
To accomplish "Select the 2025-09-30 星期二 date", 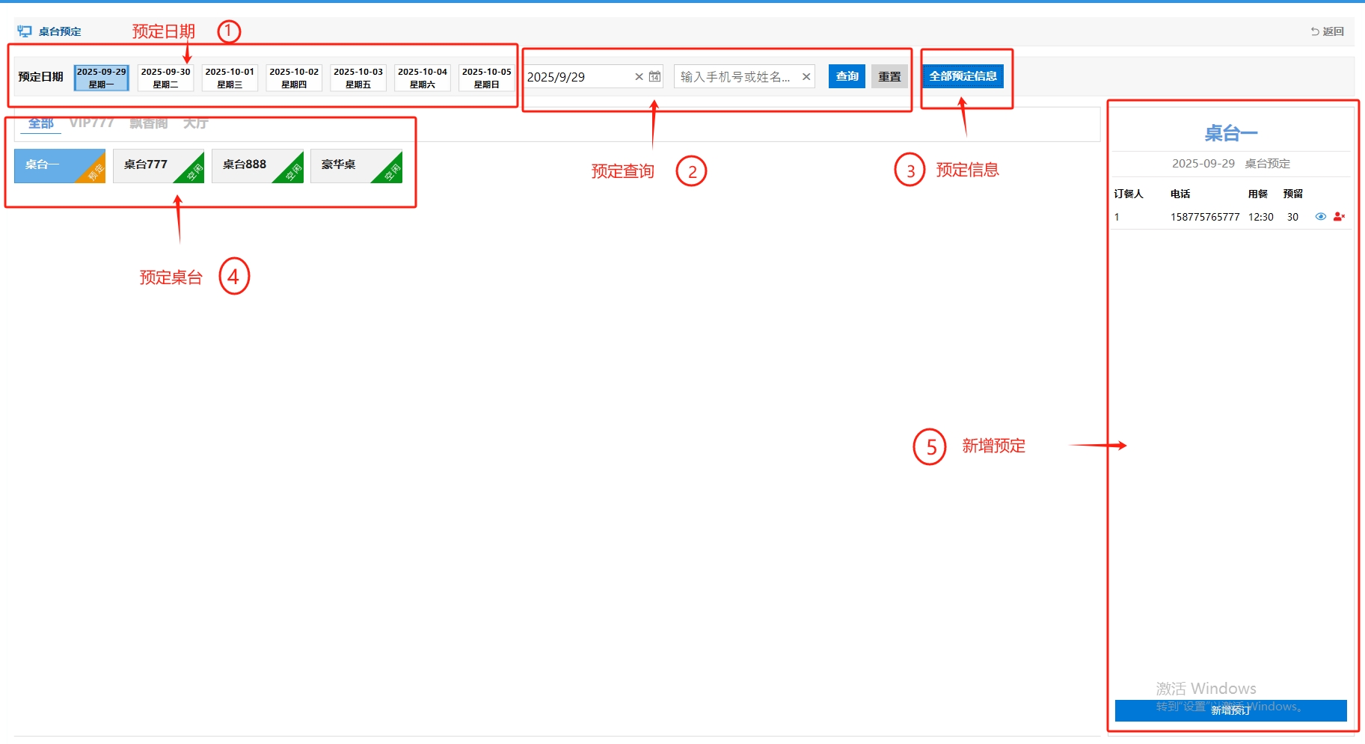I will tap(165, 78).
